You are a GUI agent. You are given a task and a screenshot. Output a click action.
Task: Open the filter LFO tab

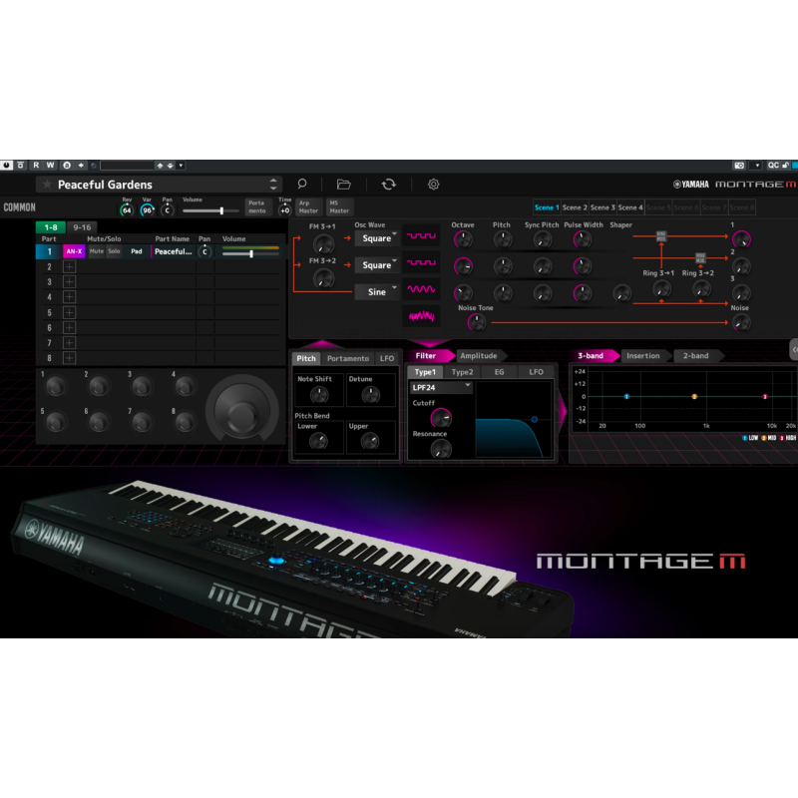(x=536, y=372)
